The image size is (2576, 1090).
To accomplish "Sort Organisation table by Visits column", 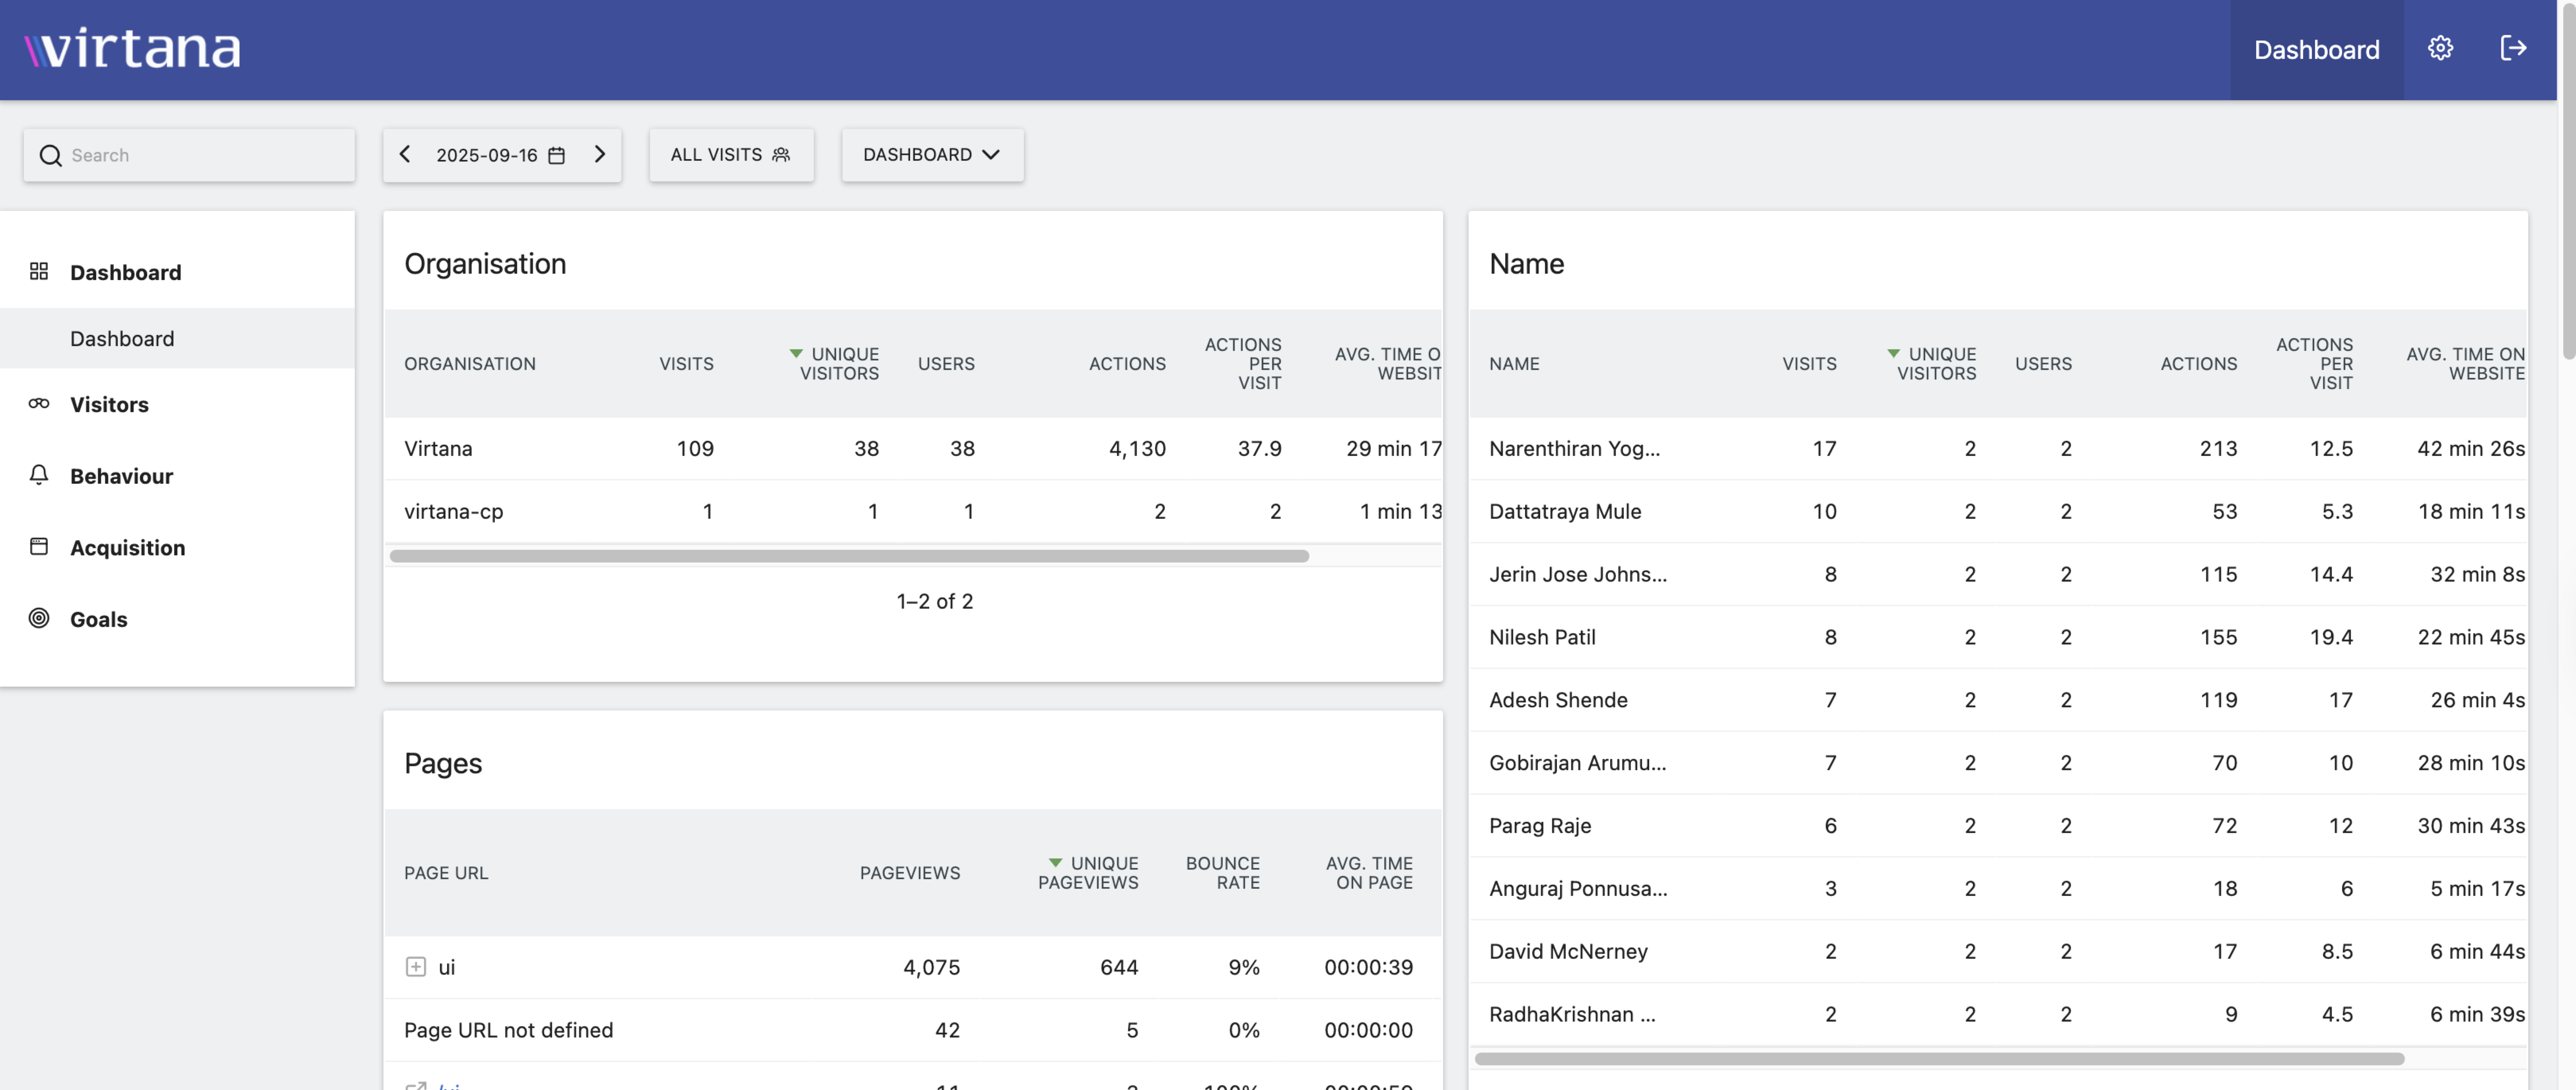I will click(686, 364).
